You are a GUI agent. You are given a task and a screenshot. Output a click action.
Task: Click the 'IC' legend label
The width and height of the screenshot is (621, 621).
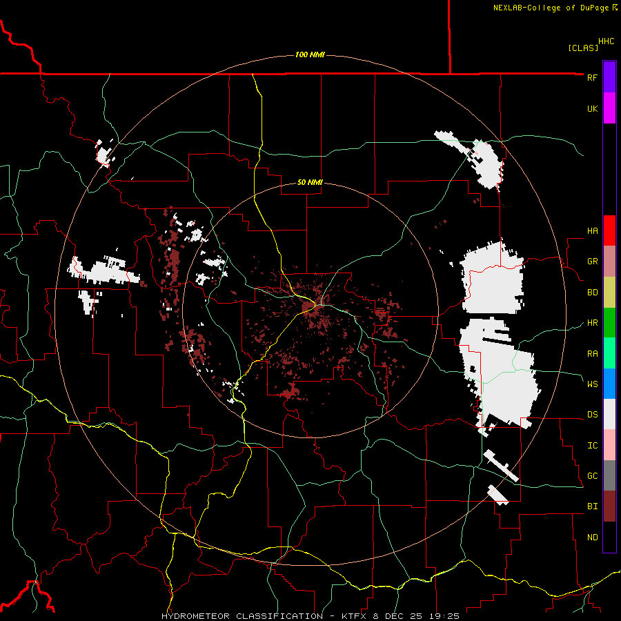pyautogui.click(x=592, y=446)
